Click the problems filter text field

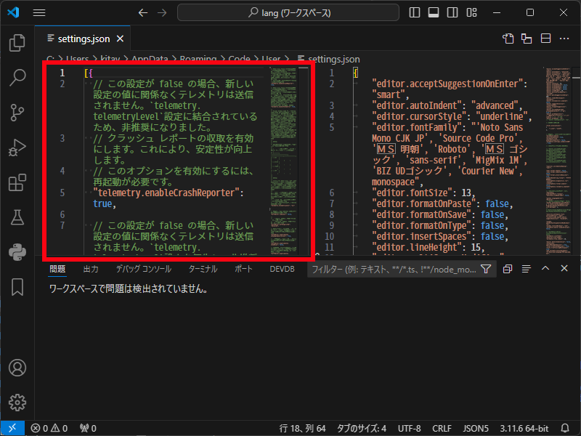[x=394, y=269]
